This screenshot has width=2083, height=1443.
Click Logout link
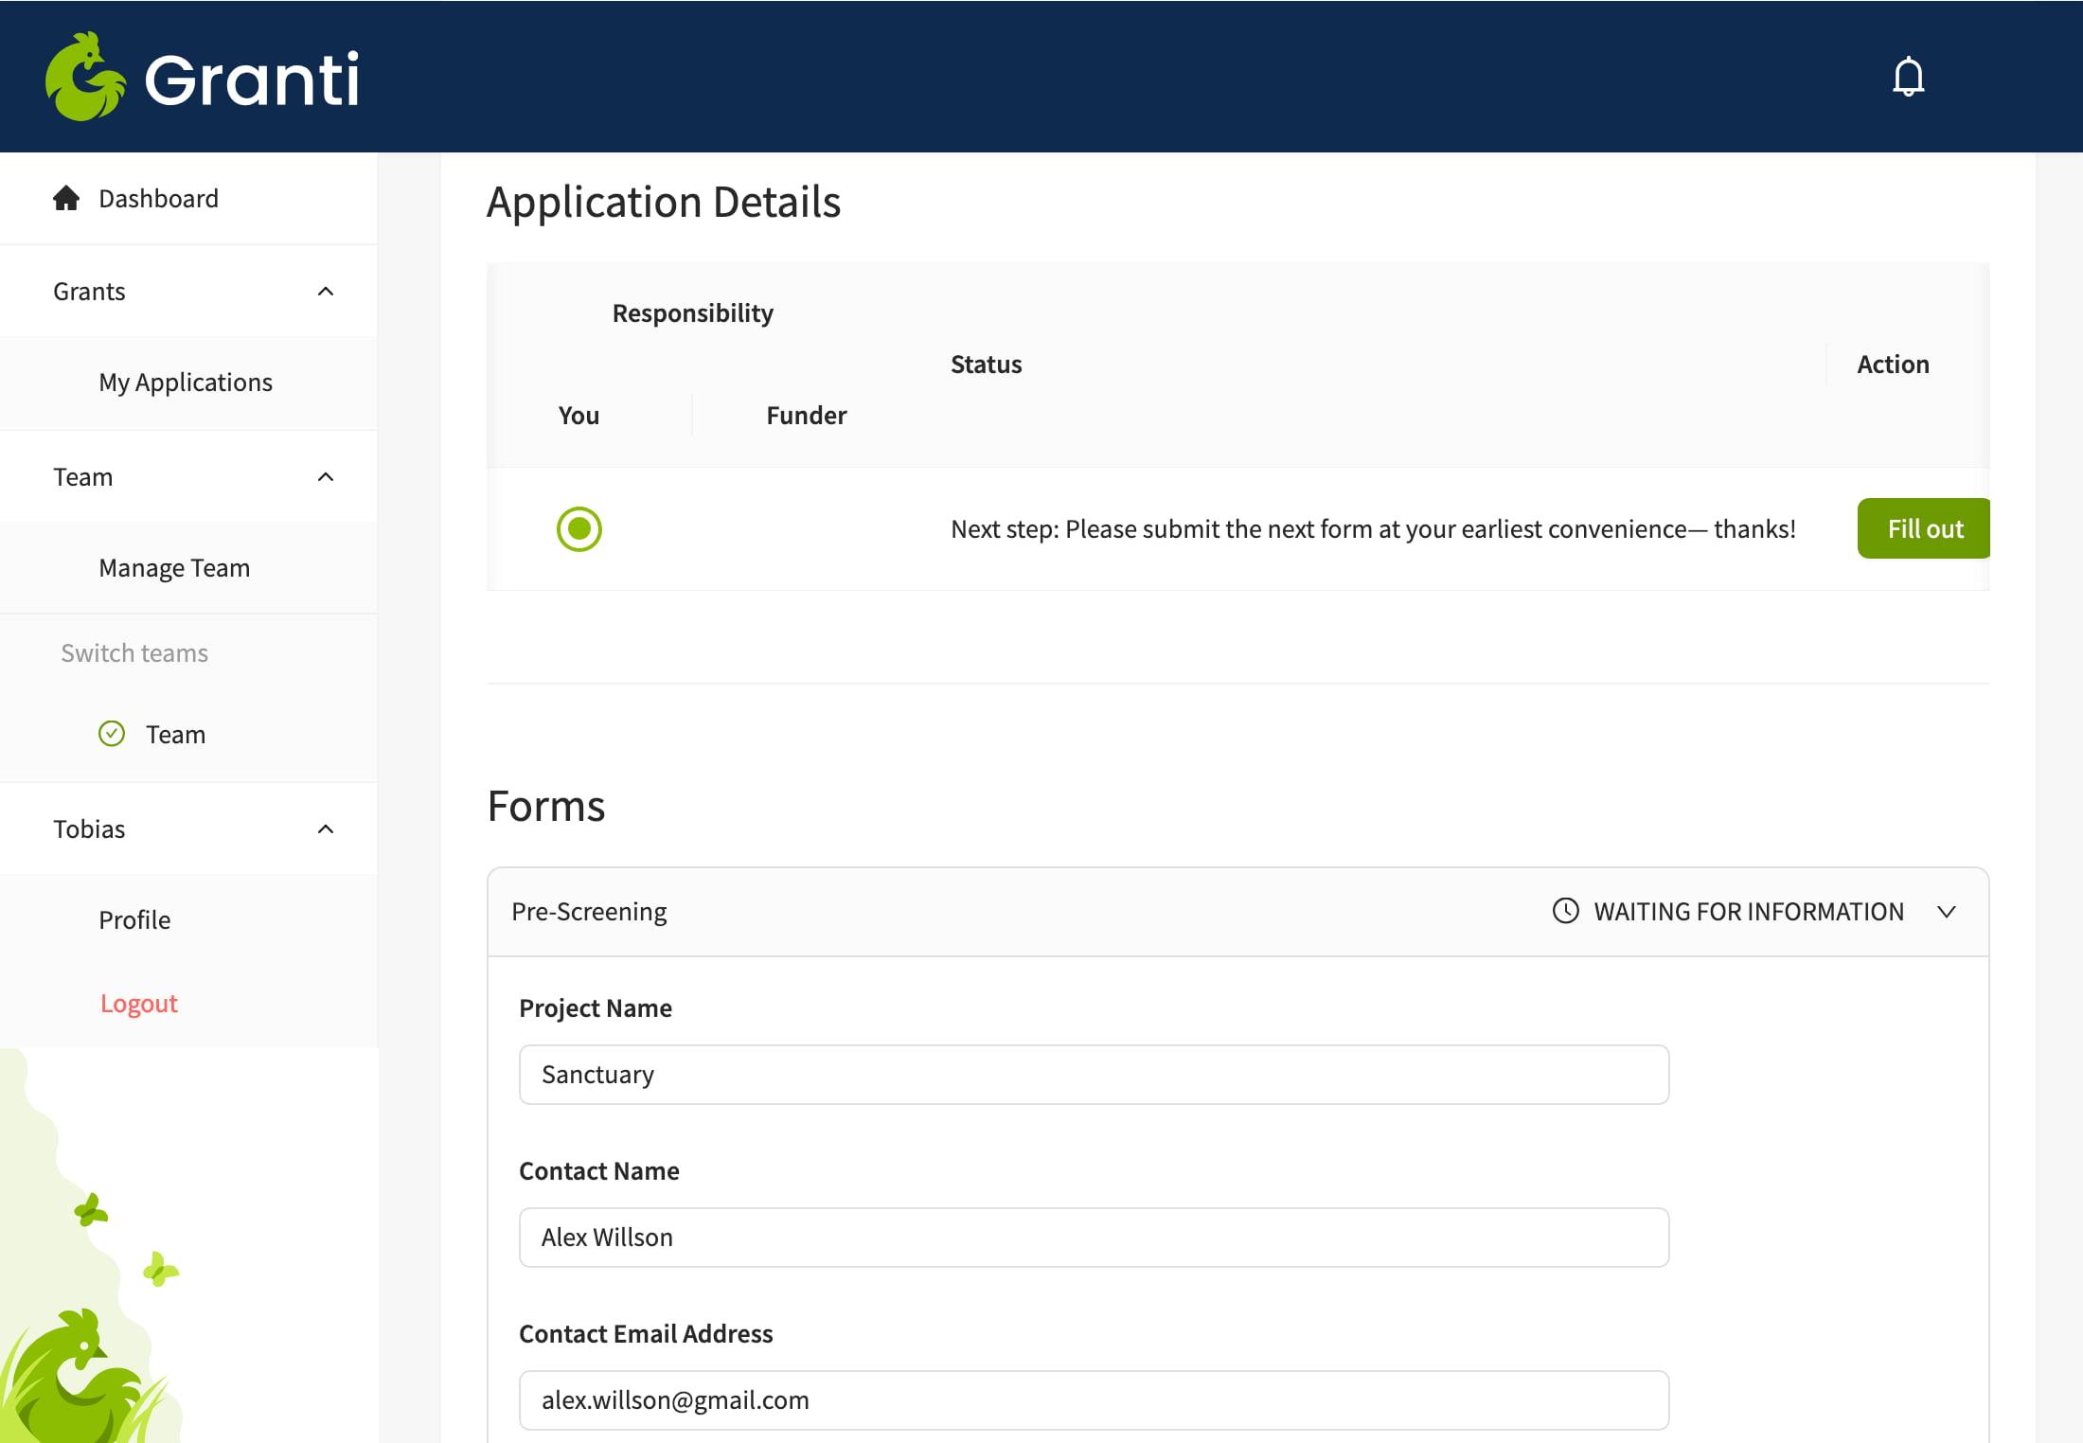tap(139, 1004)
